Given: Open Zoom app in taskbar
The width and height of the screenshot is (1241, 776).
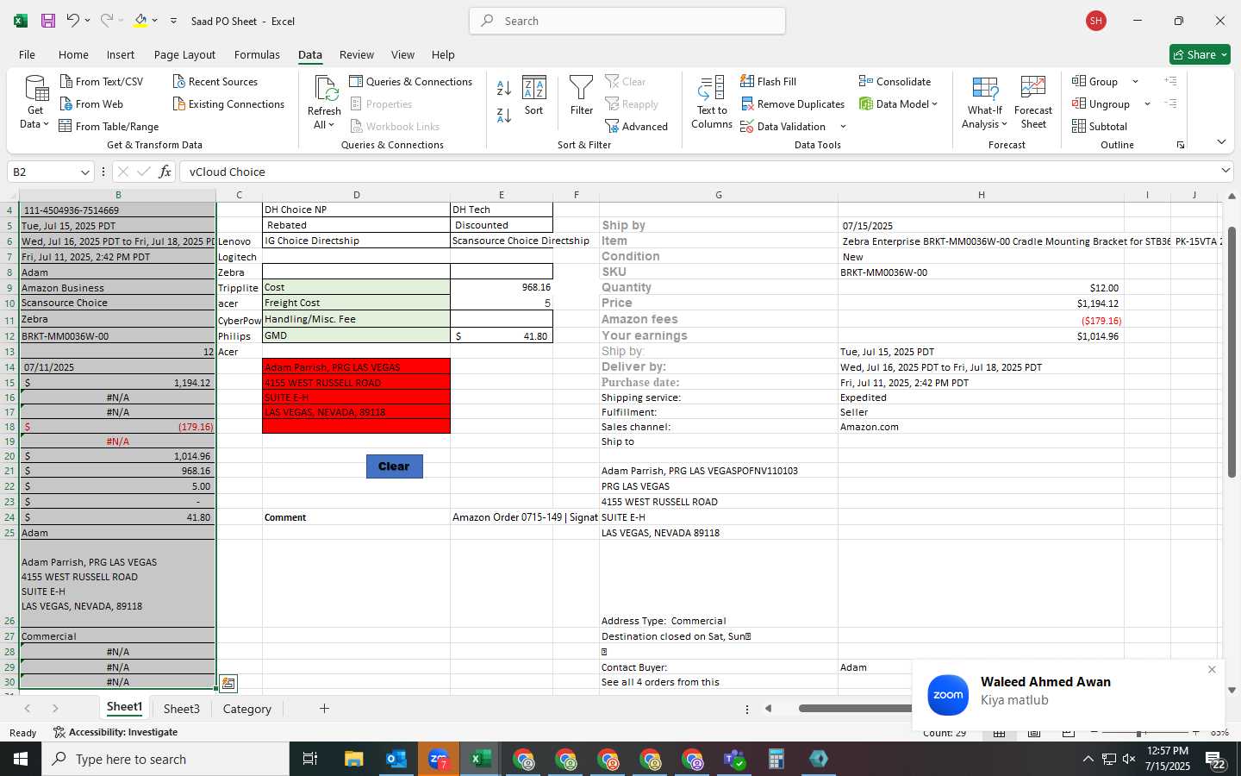Looking at the screenshot, I should (438, 759).
